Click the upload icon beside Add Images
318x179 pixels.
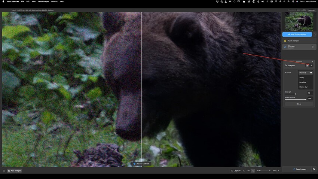pos(4,171)
